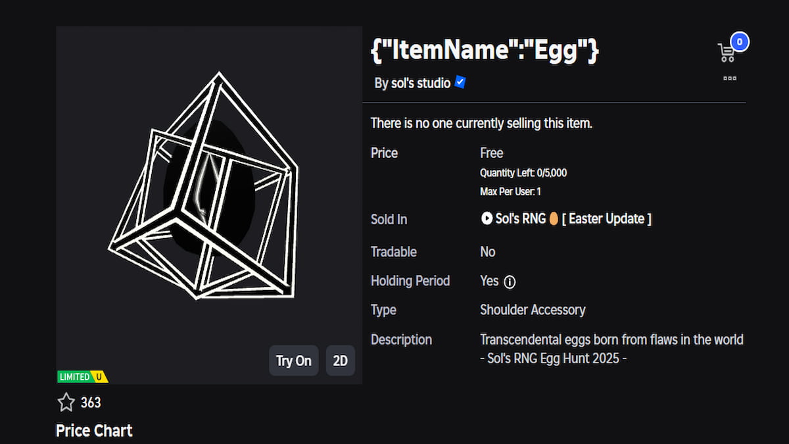
Task: Click the play icon beside Sol's RNG
Action: pyautogui.click(x=487, y=218)
